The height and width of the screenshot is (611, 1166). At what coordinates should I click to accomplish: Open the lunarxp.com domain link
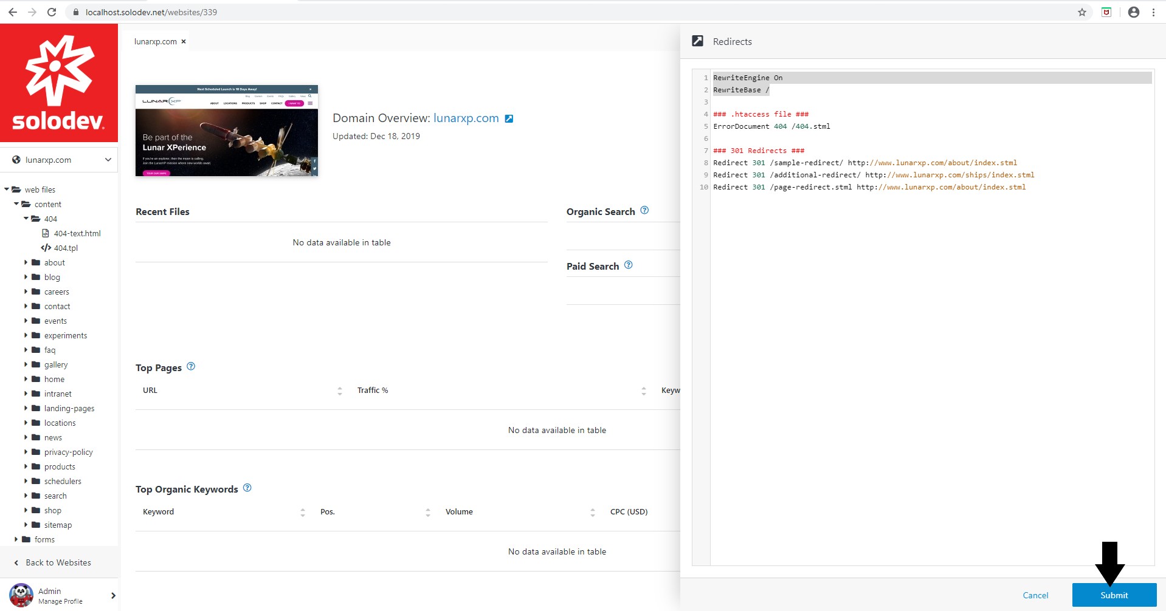pyautogui.click(x=466, y=118)
